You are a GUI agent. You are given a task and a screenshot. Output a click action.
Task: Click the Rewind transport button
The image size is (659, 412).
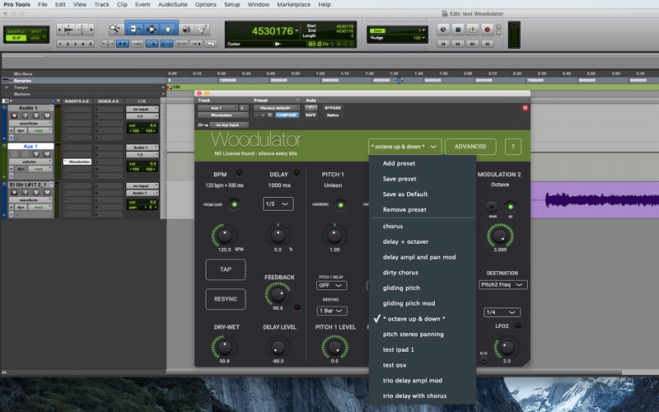pos(458,44)
